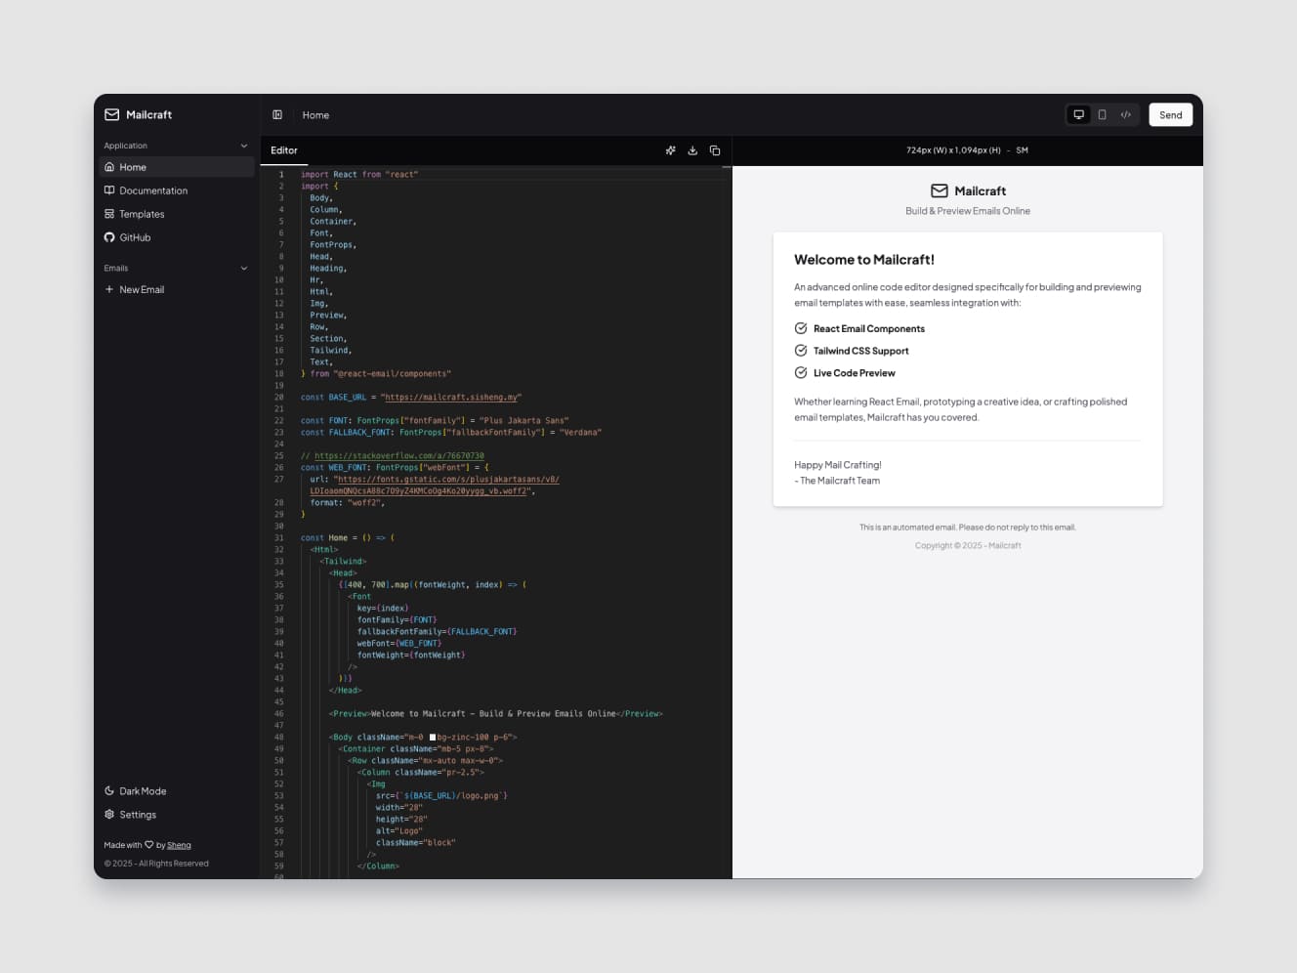1297x973 pixels.
Task: Switch preview to HTML code view
Action: [1126, 115]
